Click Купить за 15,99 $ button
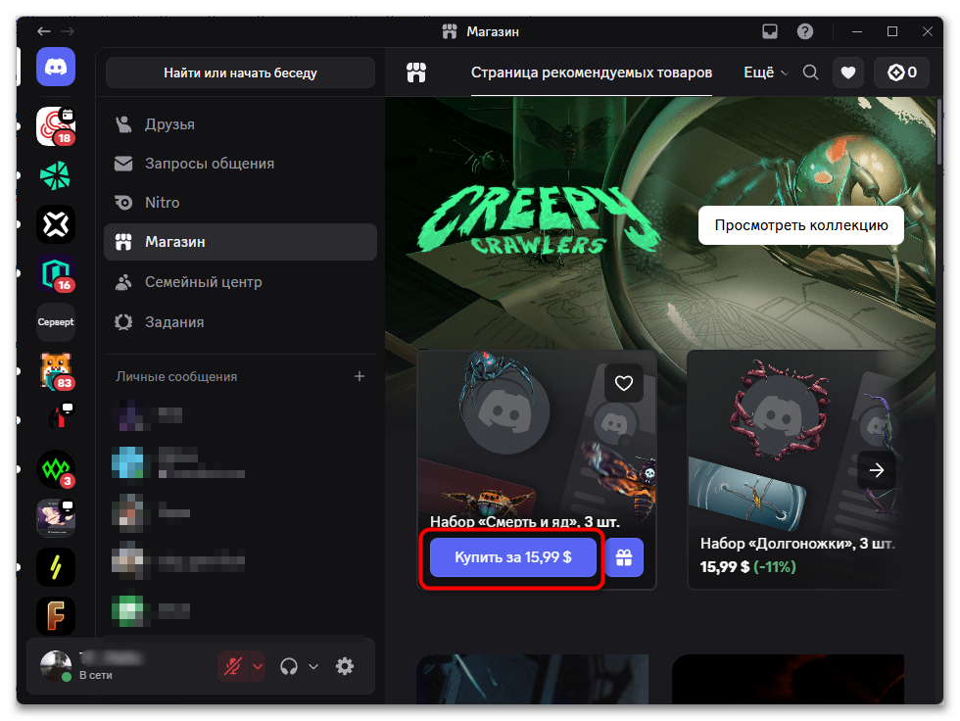960x721 pixels. pos(513,557)
